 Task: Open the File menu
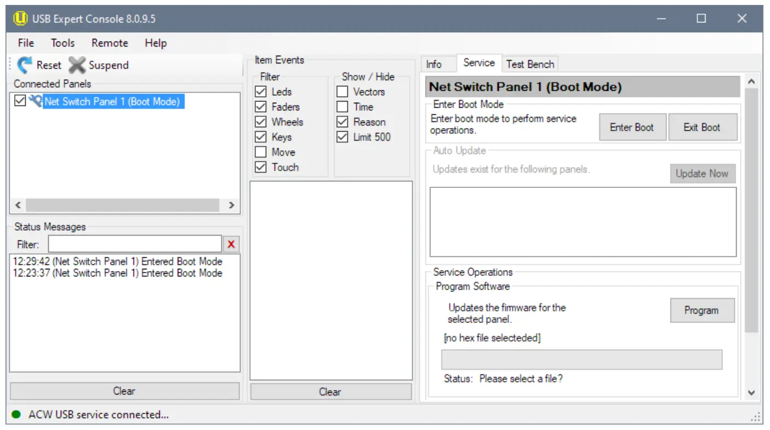coord(26,43)
